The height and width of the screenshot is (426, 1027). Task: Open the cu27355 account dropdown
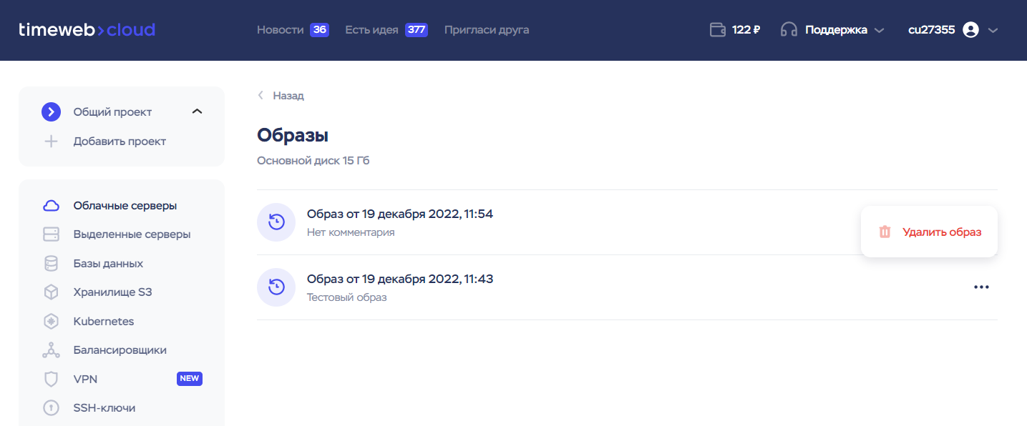click(993, 30)
